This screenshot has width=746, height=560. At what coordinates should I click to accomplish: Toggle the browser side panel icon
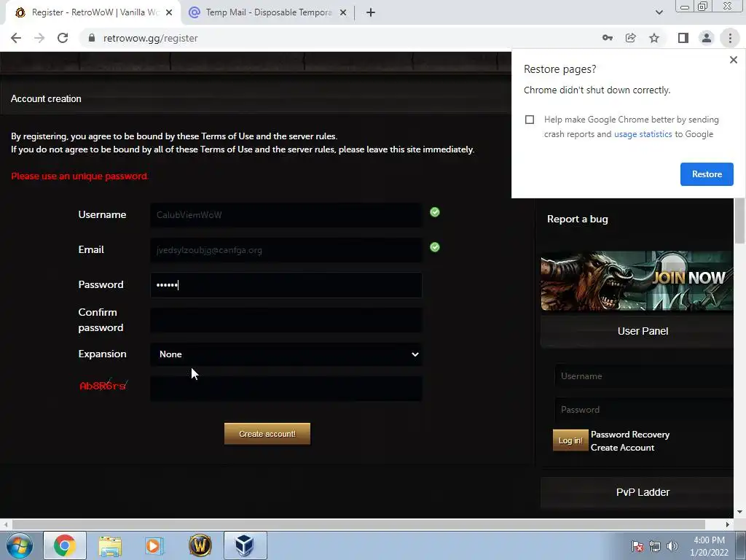683,38
